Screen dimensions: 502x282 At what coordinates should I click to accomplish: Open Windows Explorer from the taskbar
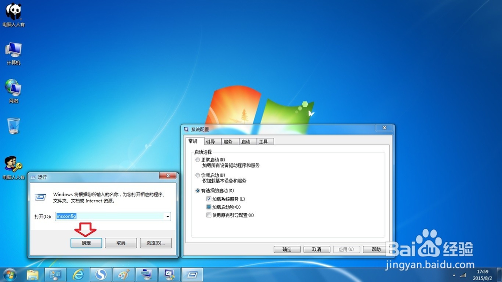33,274
